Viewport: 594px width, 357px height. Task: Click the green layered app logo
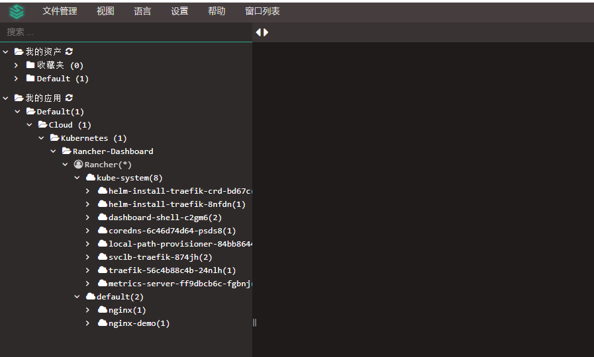click(x=17, y=11)
